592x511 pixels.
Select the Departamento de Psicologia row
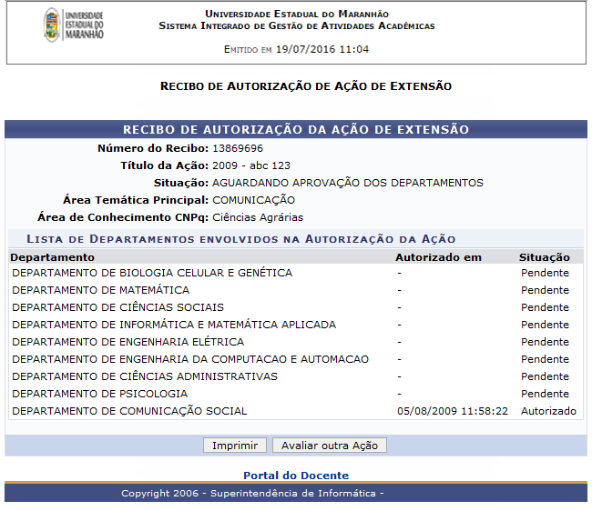click(100, 394)
